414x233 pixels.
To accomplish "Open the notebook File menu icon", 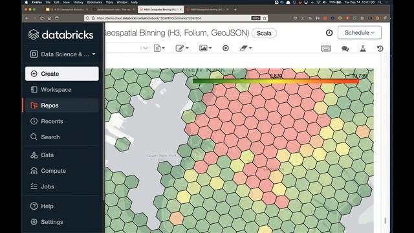I will pos(159,48).
